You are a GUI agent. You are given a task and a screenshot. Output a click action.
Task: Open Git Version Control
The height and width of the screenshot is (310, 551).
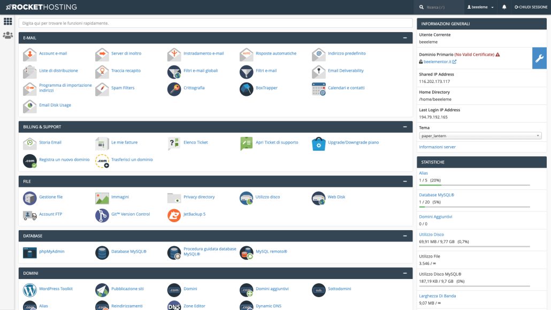pos(128,215)
